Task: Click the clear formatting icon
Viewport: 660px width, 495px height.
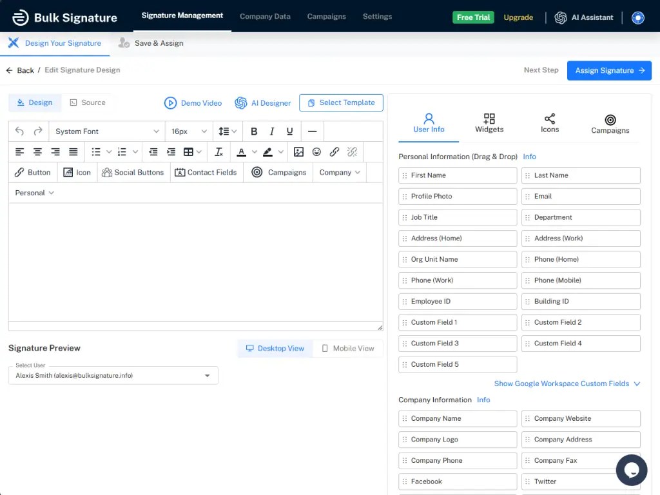Action: [x=218, y=152]
